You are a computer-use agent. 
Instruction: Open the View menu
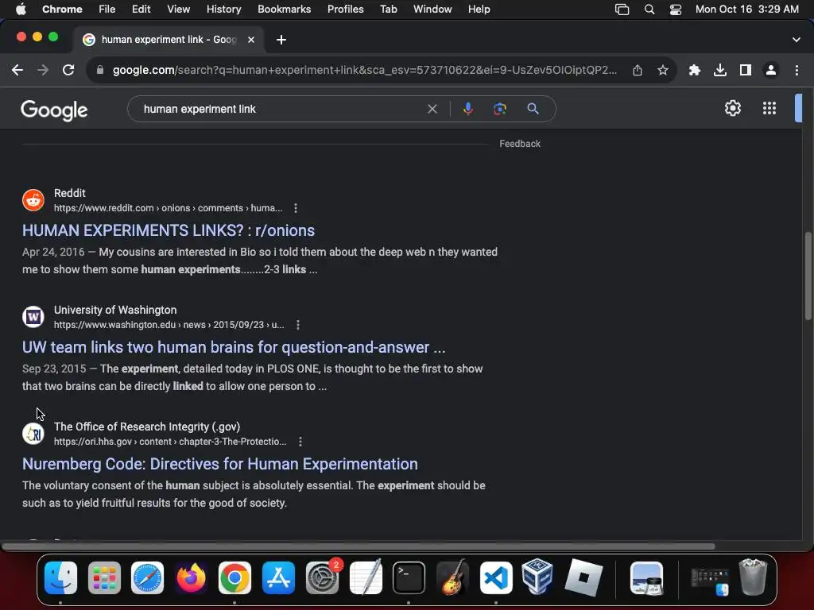(178, 9)
